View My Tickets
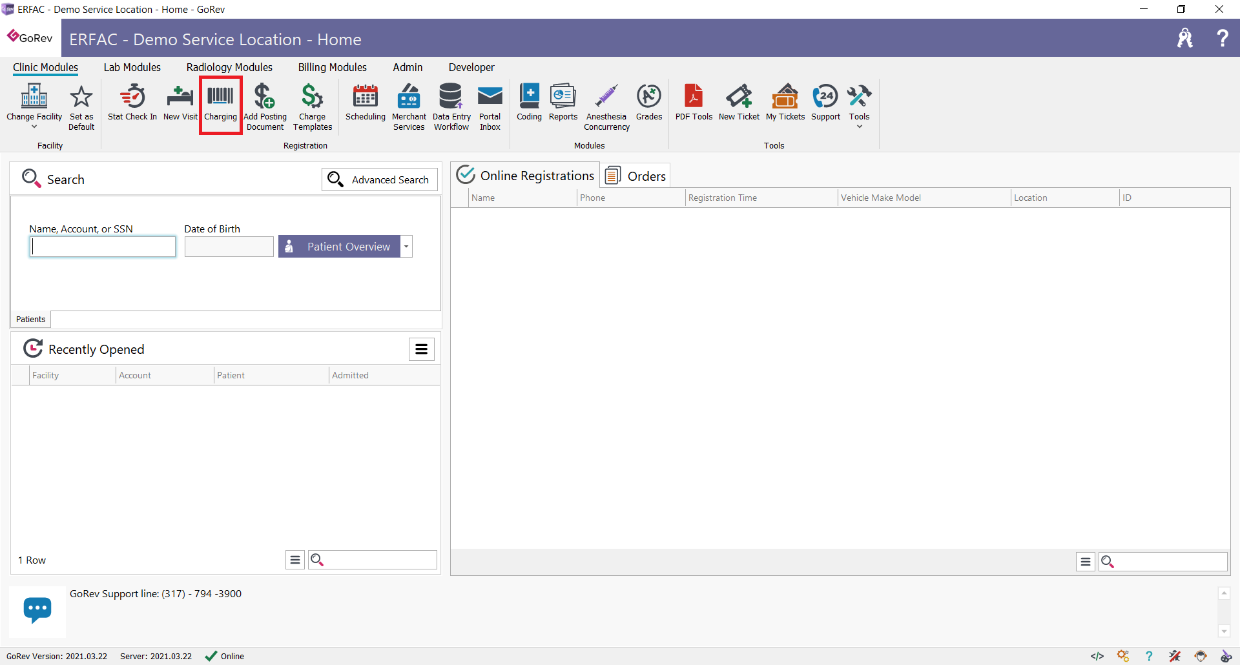 tap(785, 102)
